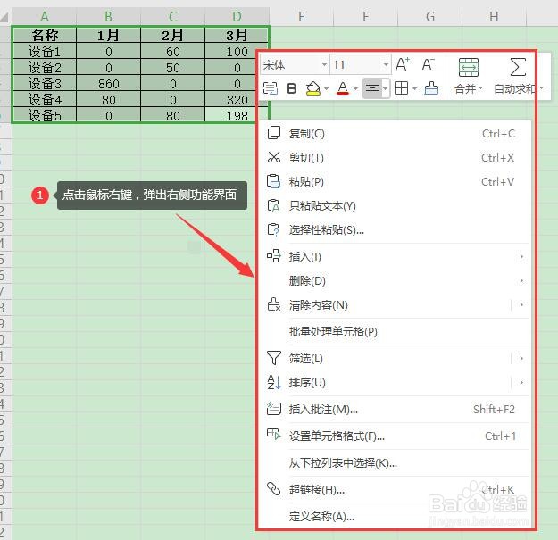
Task: Click the hyperlink chain icon
Action: [x=274, y=489]
